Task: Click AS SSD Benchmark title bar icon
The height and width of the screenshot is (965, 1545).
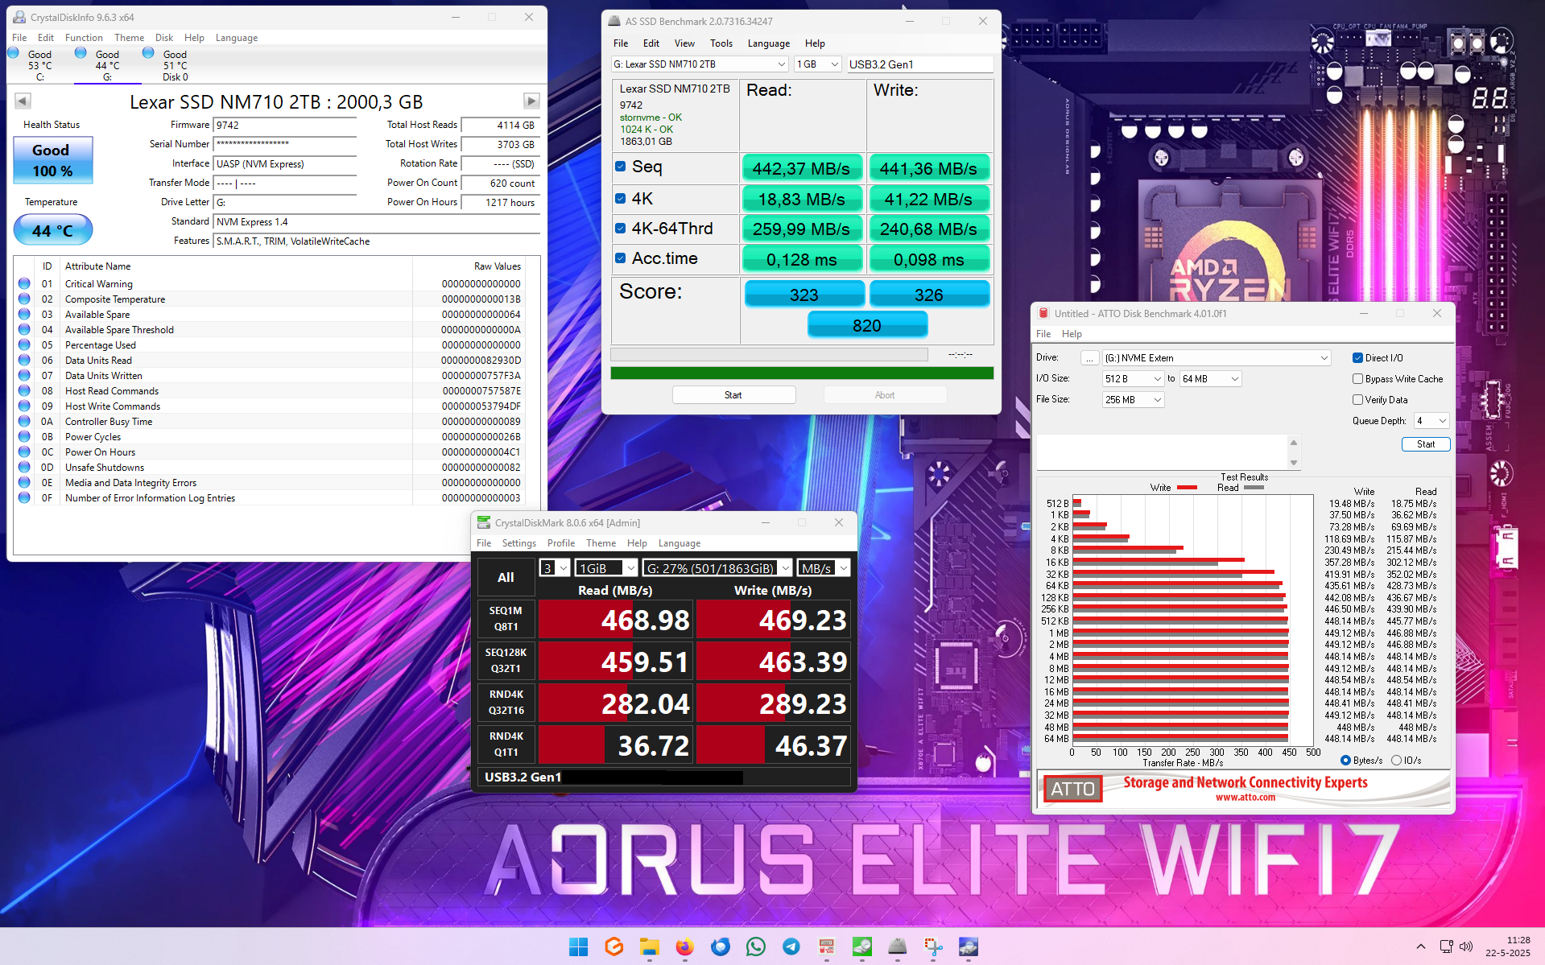Action: click(615, 21)
